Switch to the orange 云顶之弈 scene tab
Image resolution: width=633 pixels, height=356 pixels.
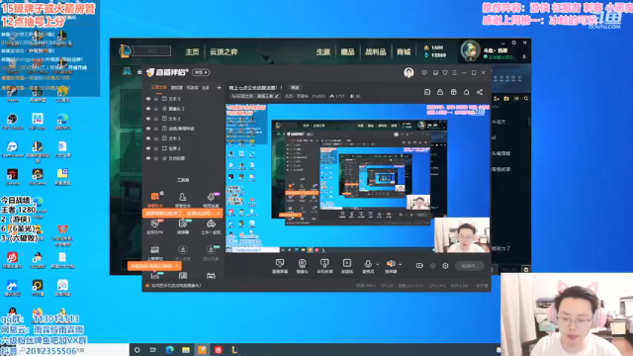(x=158, y=87)
